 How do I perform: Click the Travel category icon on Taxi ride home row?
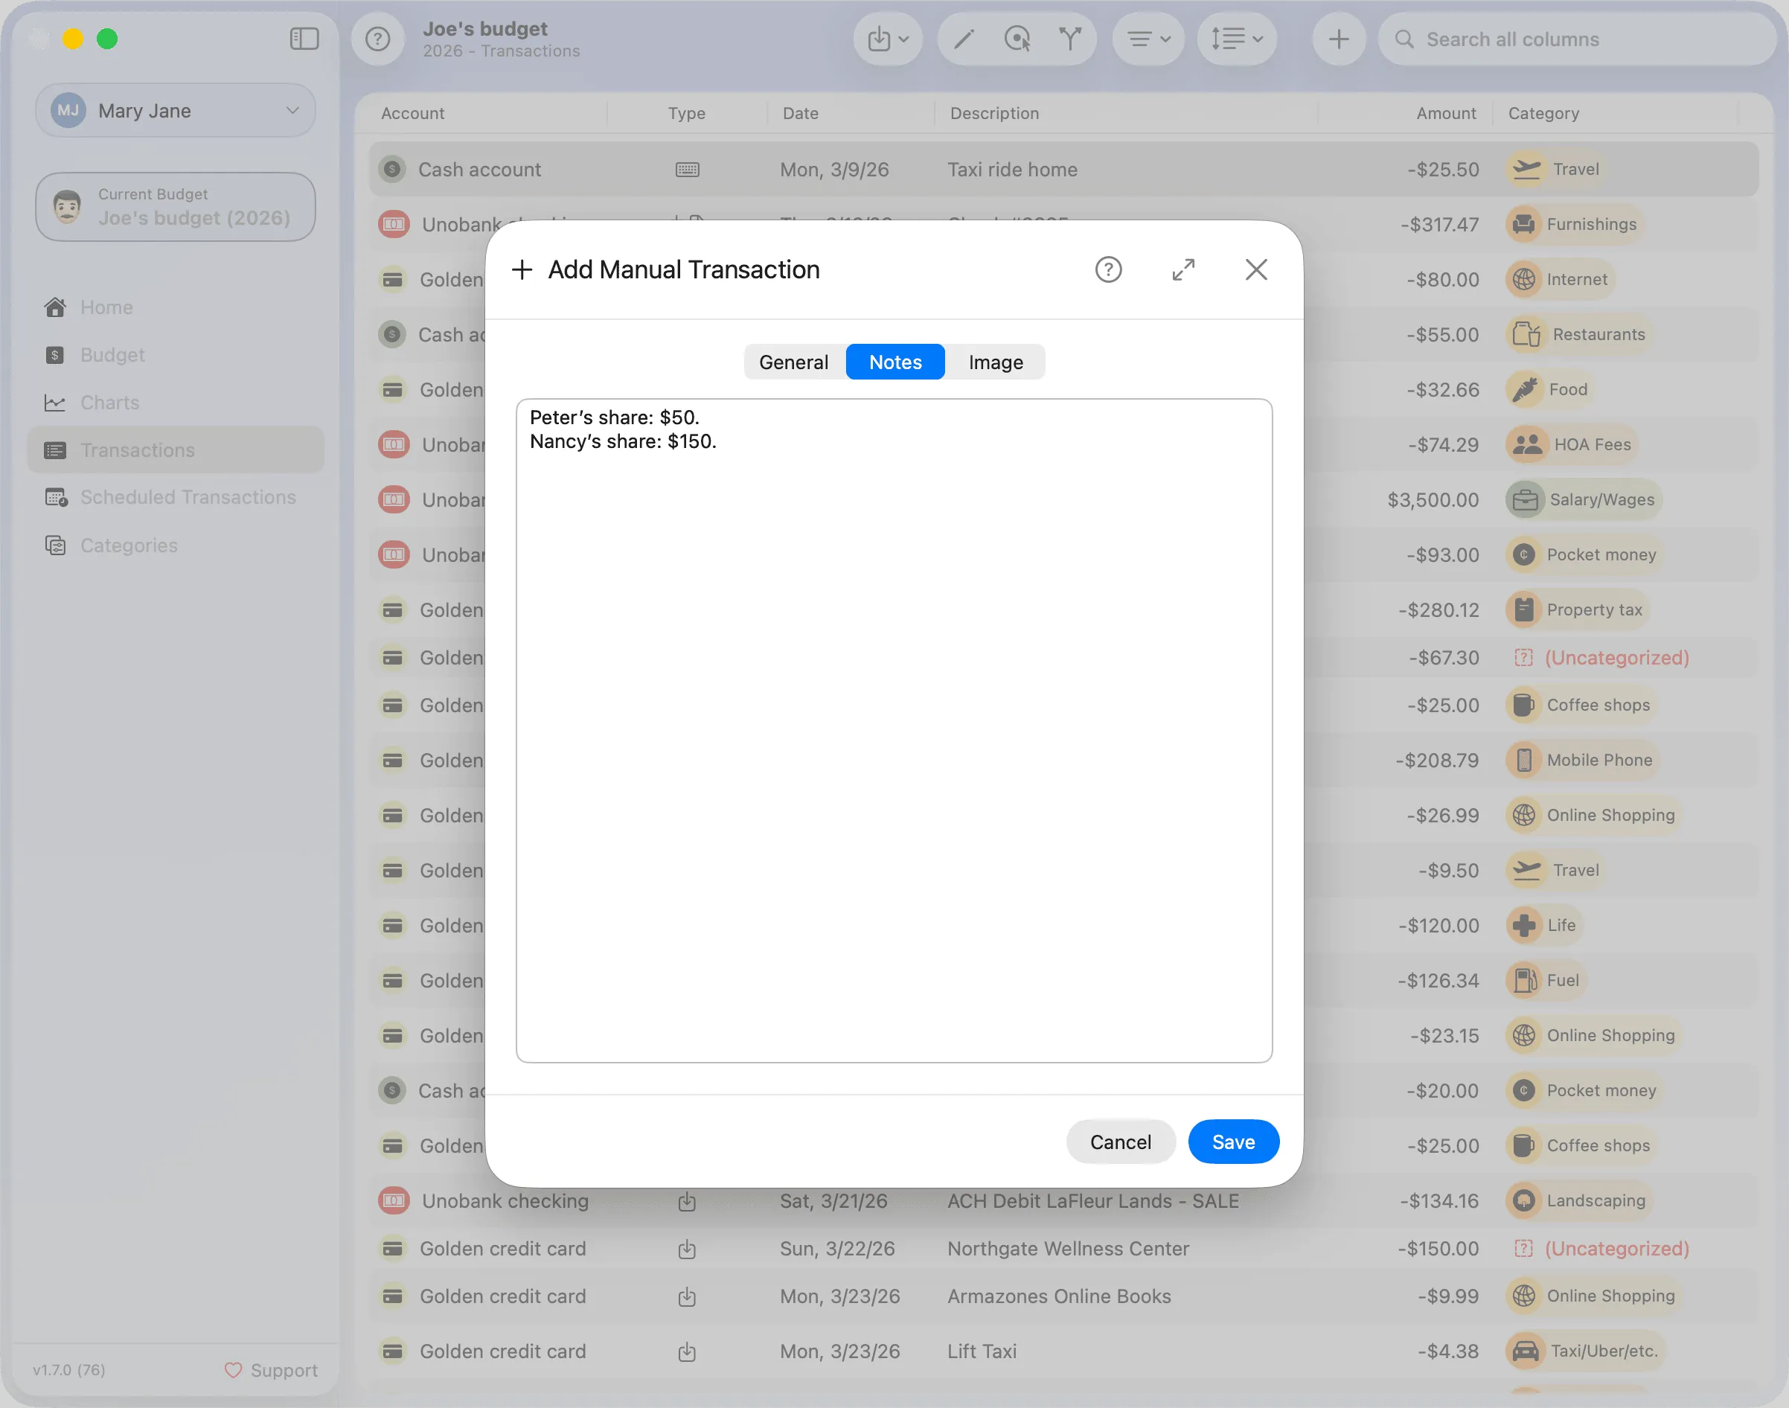pos(1526,169)
